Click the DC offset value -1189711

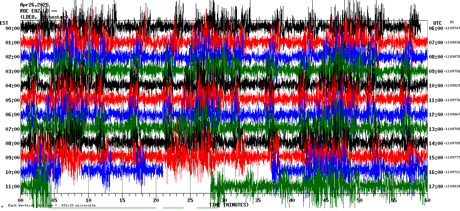pyautogui.click(x=451, y=172)
